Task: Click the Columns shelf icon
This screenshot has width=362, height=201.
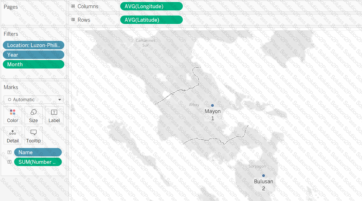Action: click(73, 6)
